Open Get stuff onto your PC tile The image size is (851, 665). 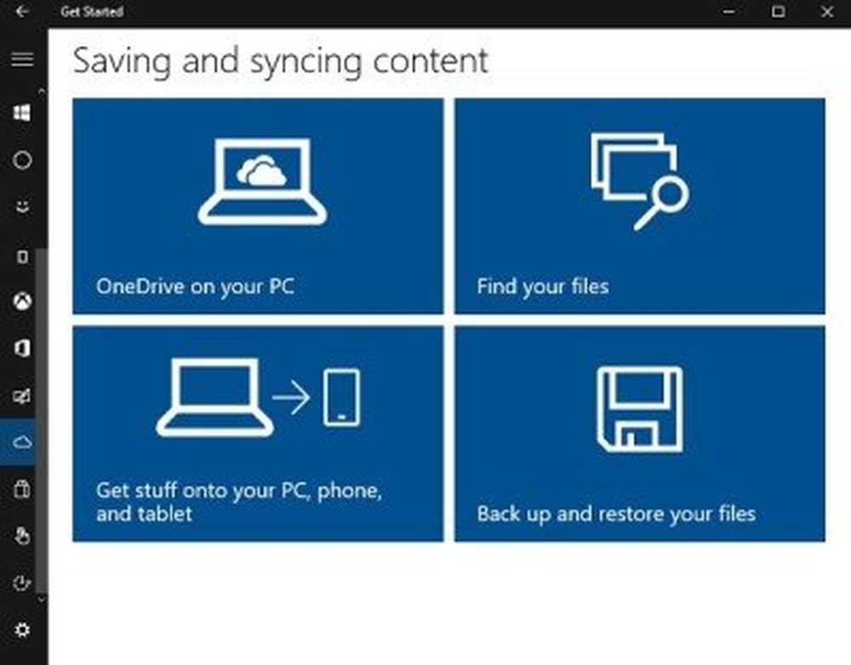pyautogui.click(x=258, y=434)
